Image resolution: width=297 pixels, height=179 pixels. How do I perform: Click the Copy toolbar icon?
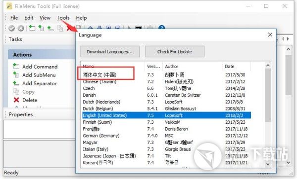tap(60, 28)
